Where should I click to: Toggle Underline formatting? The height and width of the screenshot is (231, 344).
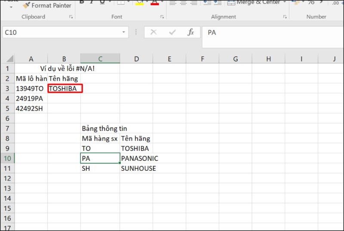(102, 3)
